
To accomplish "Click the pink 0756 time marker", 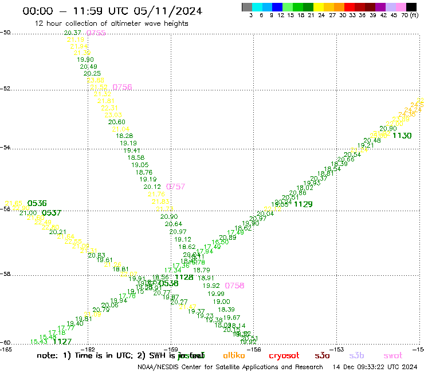I will (x=122, y=87).
